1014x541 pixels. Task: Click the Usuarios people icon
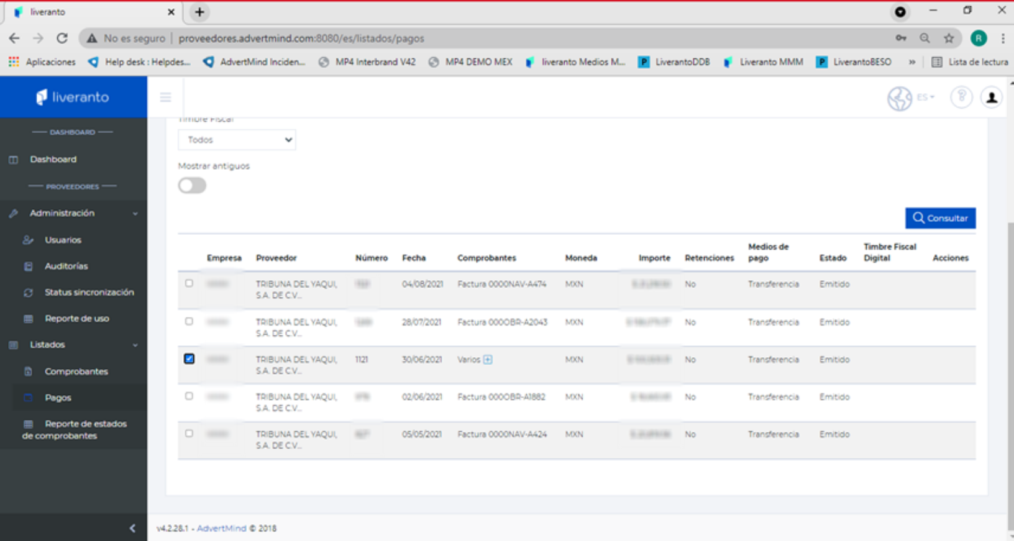tap(28, 240)
